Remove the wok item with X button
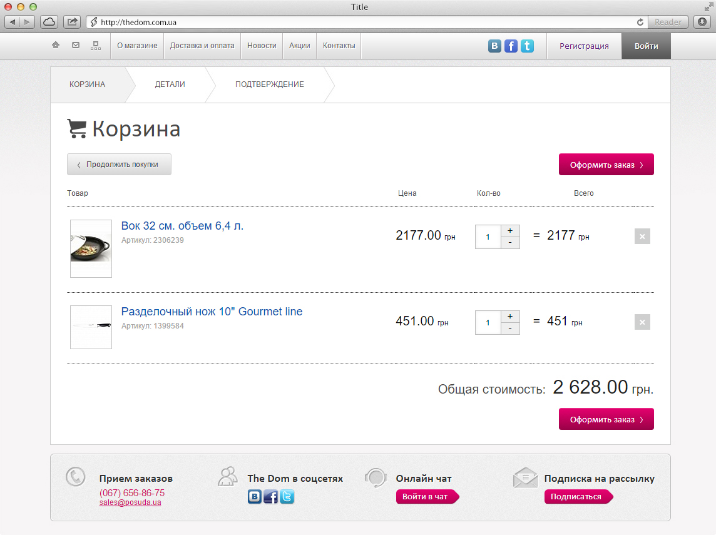The width and height of the screenshot is (716, 535). 642,237
